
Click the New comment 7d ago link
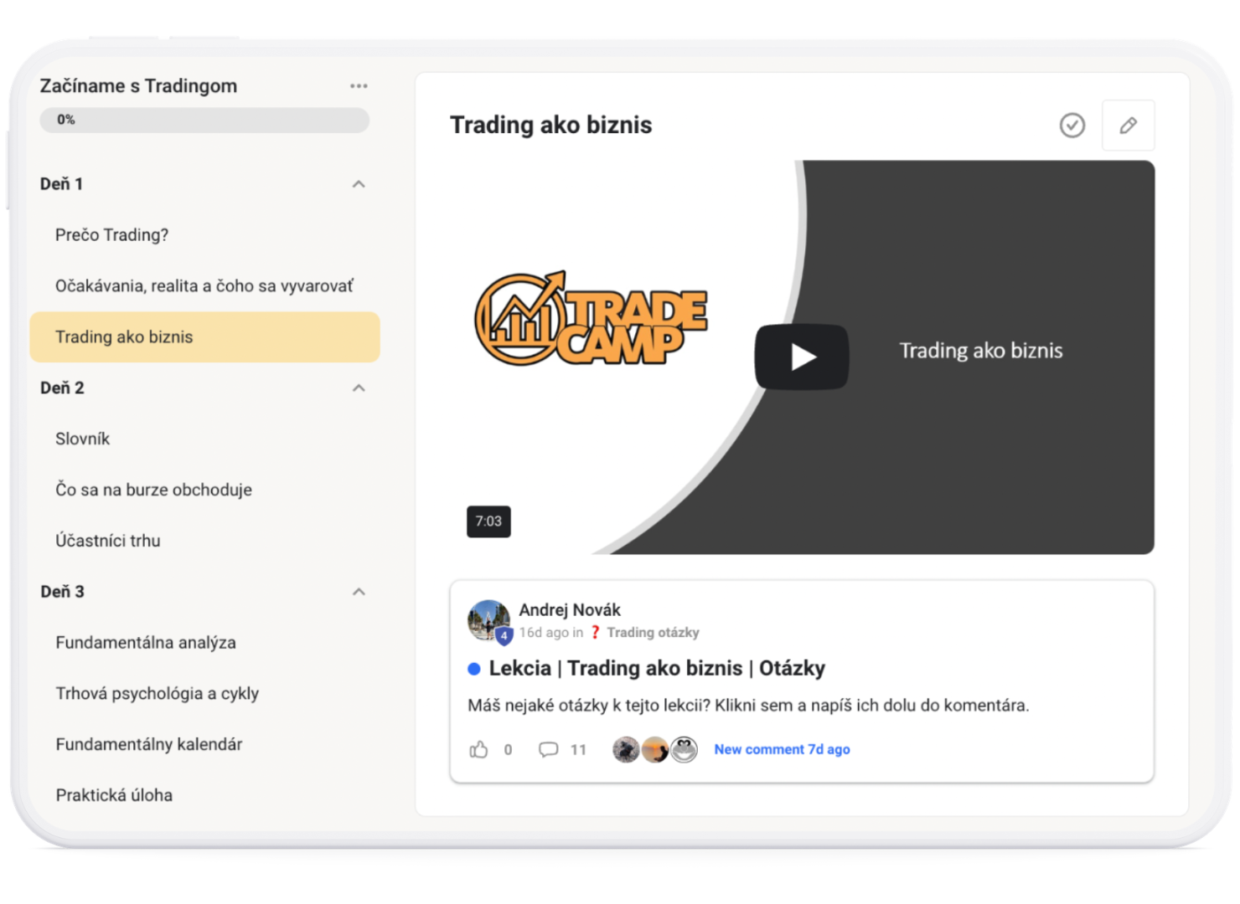tap(782, 750)
